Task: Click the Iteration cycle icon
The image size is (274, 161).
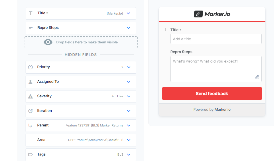Action: (x=30, y=111)
